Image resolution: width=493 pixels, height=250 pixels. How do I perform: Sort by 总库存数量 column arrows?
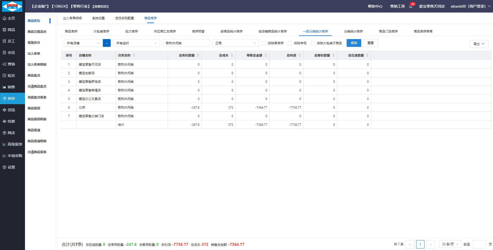click(198, 55)
